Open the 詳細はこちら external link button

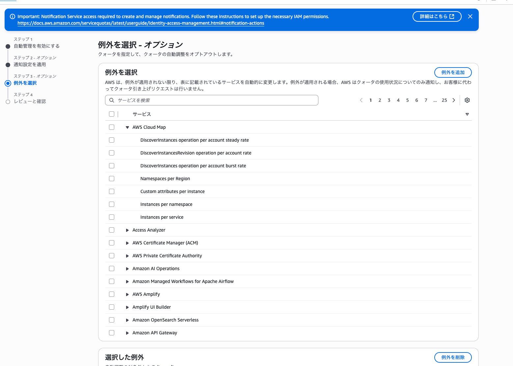coord(437,16)
